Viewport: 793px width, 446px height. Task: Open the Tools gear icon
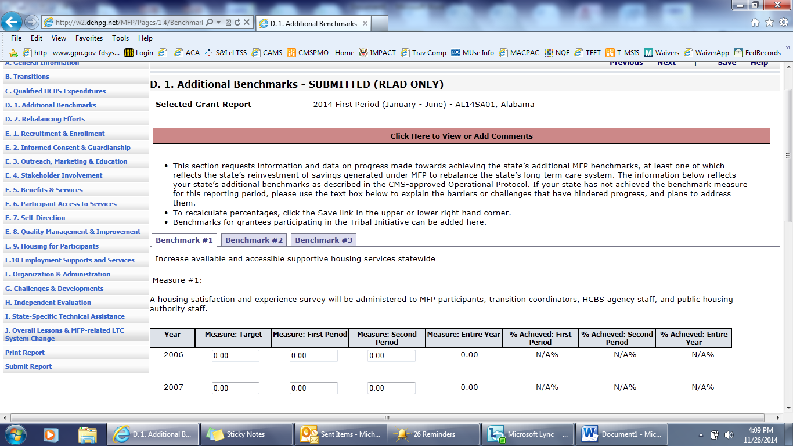tap(783, 23)
